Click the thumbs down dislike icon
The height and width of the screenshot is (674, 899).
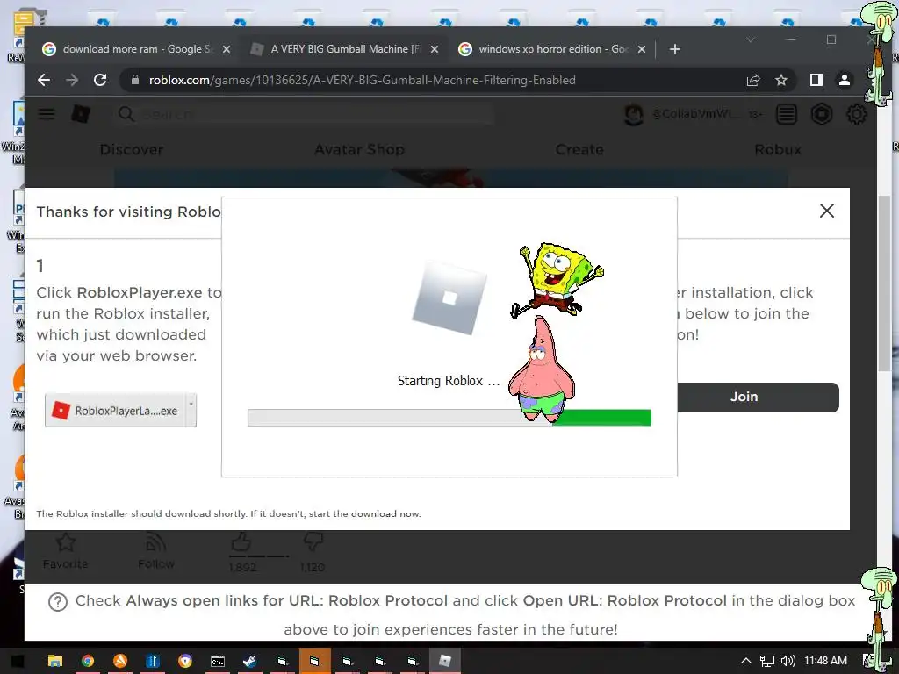[313, 541]
